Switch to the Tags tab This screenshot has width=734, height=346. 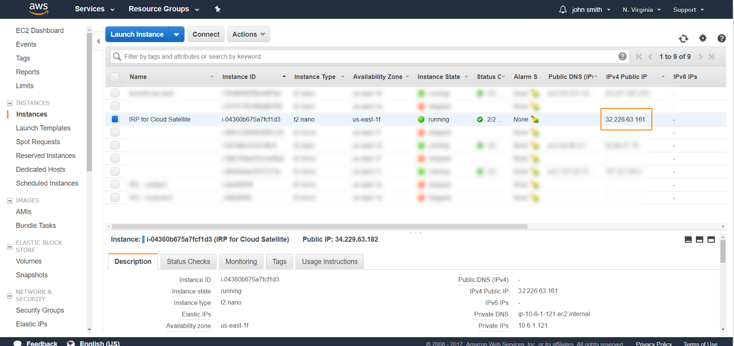[x=279, y=261]
